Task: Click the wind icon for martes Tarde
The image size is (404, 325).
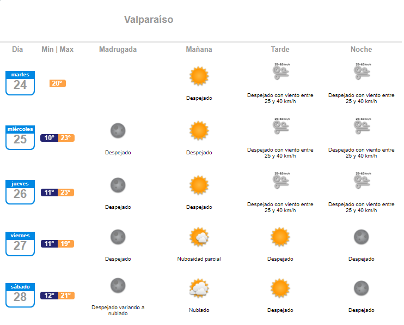Action: (281, 73)
